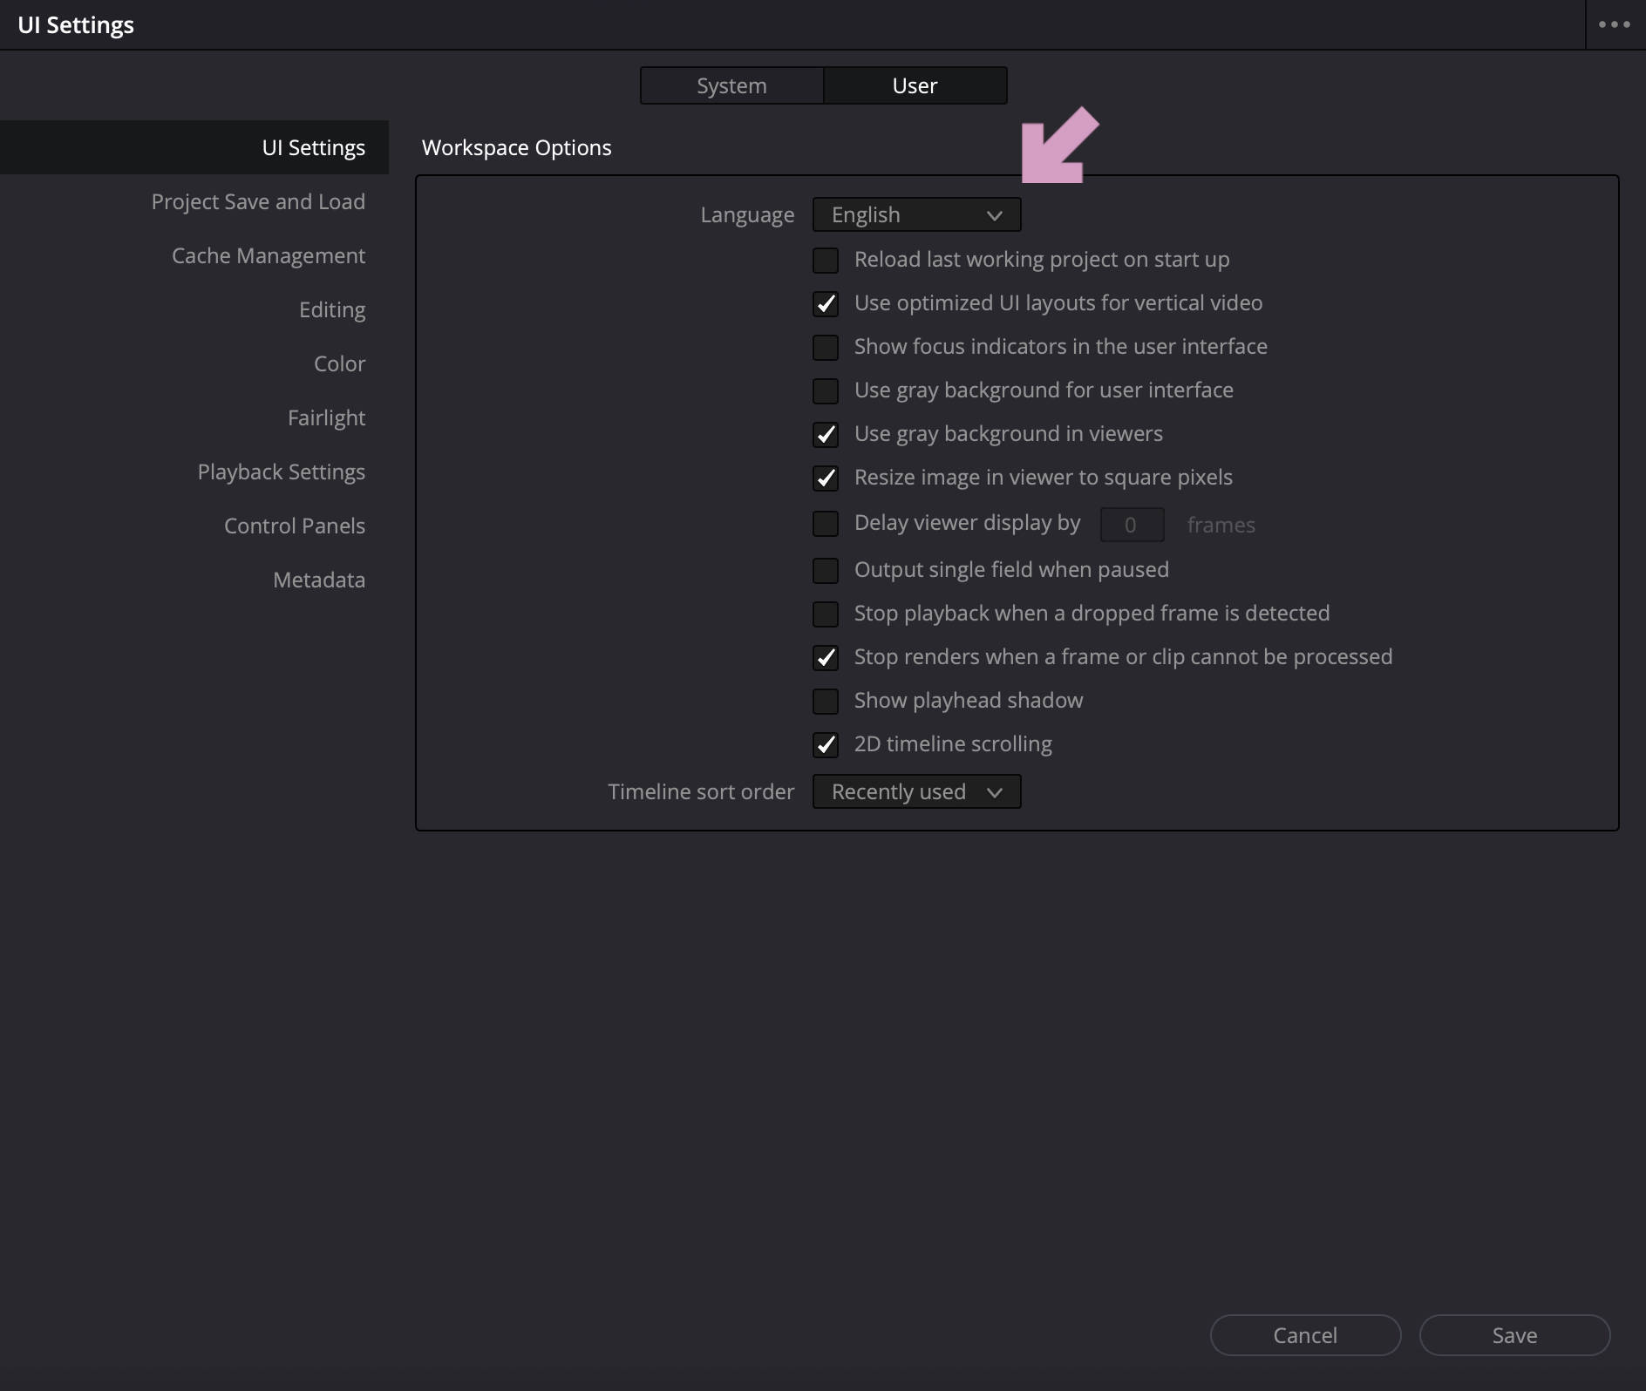Open Control Panels settings
The image size is (1646, 1391).
(294, 526)
